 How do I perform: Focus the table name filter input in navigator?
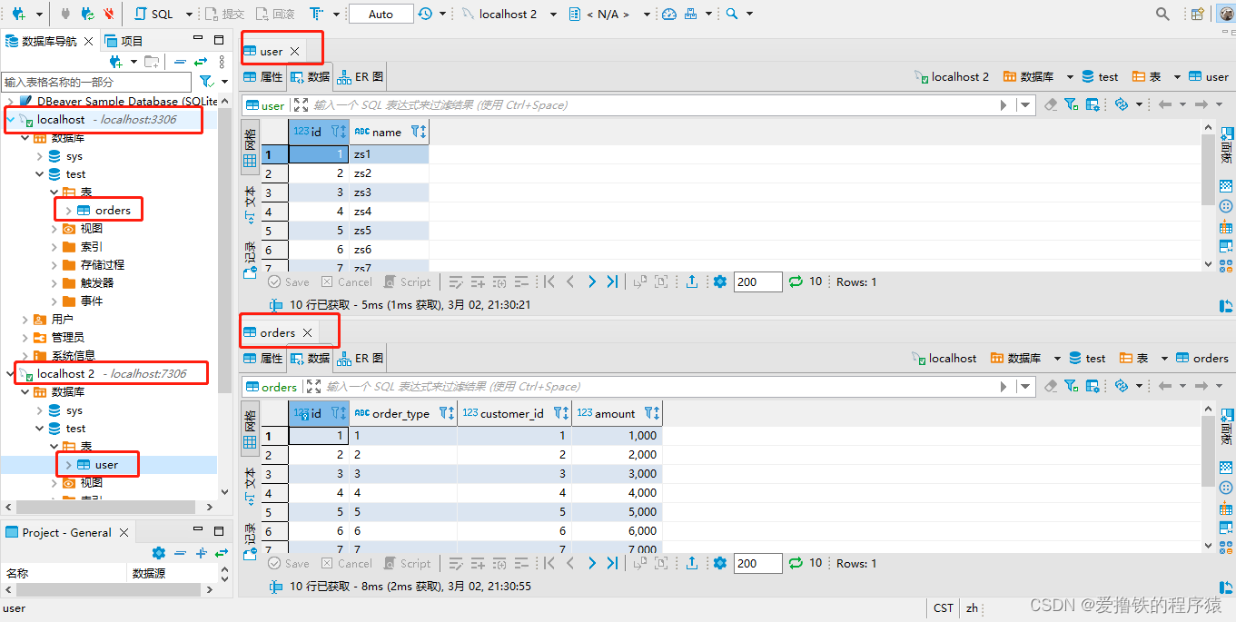pos(96,82)
